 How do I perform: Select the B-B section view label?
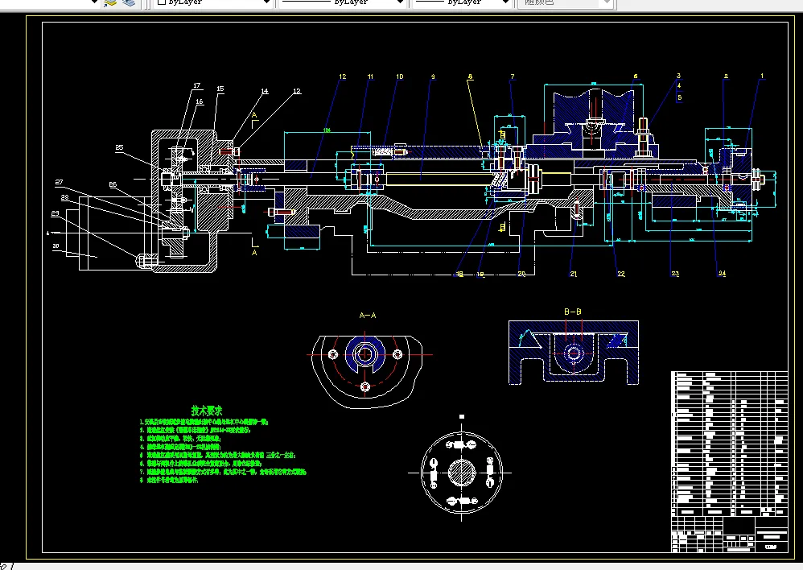click(573, 312)
